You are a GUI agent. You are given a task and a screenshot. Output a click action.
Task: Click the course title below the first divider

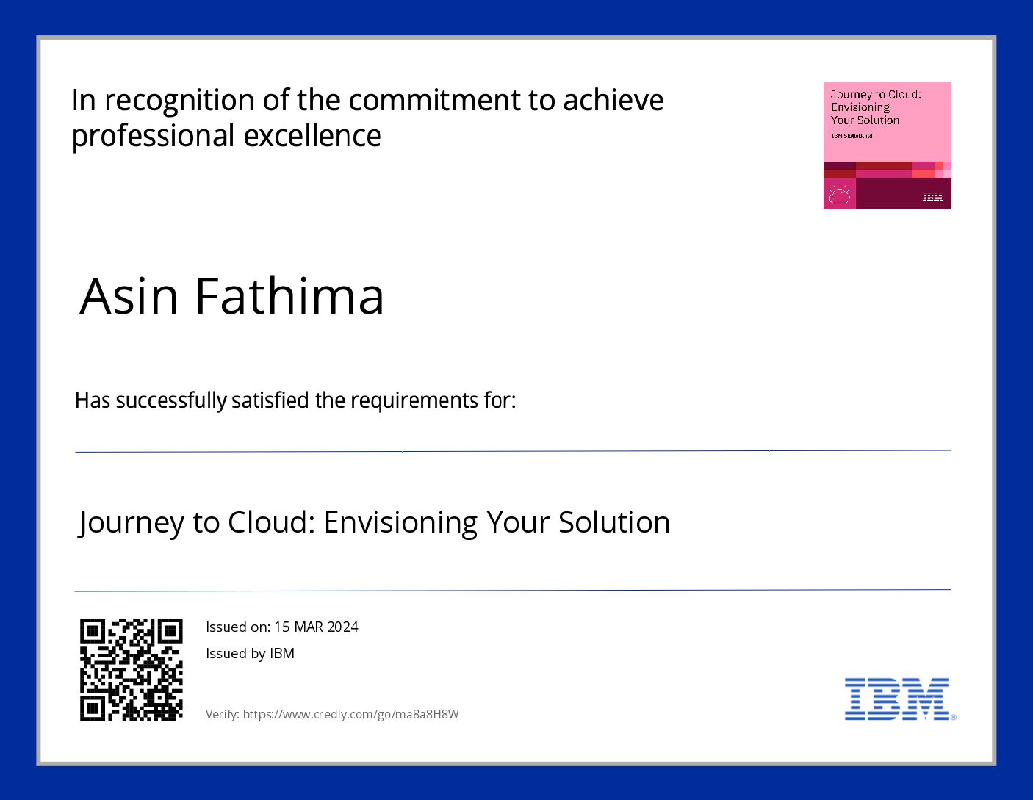click(x=374, y=522)
